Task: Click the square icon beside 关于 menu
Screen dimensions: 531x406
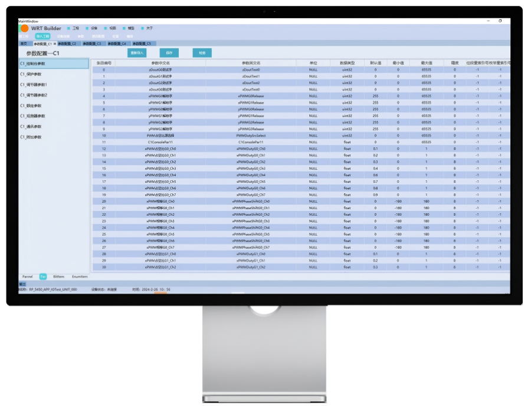Action: point(142,28)
